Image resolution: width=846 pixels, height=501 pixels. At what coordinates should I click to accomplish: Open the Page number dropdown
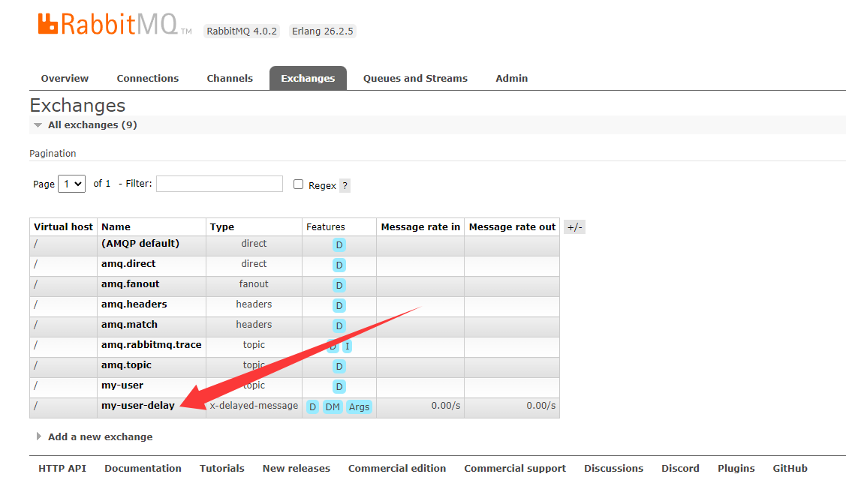pyautogui.click(x=71, y=184)
